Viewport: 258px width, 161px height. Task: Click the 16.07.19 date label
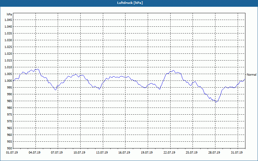point(124,153)
